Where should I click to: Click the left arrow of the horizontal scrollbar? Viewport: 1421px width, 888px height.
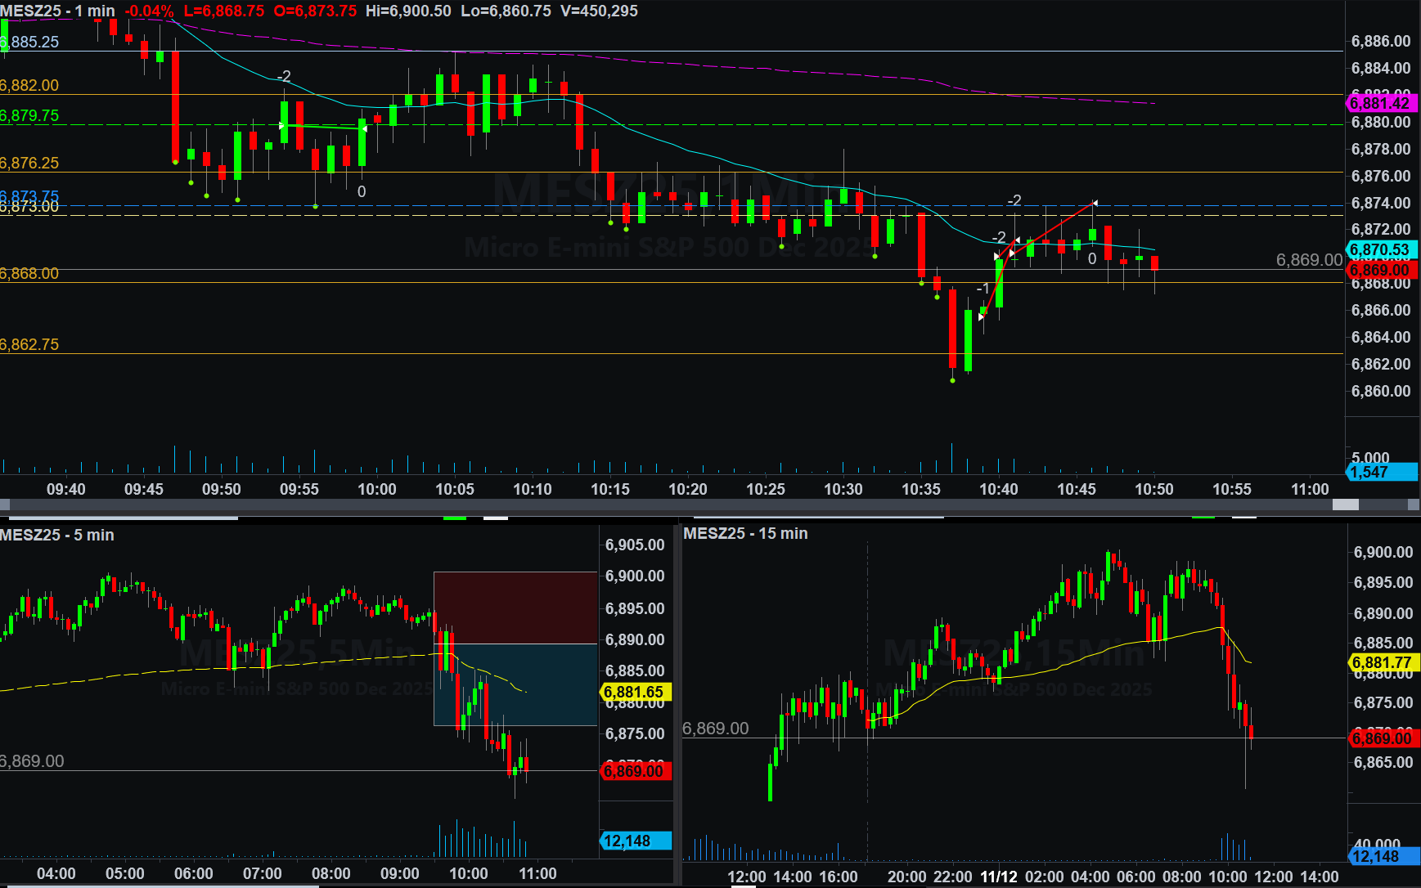tap(5, 505)
